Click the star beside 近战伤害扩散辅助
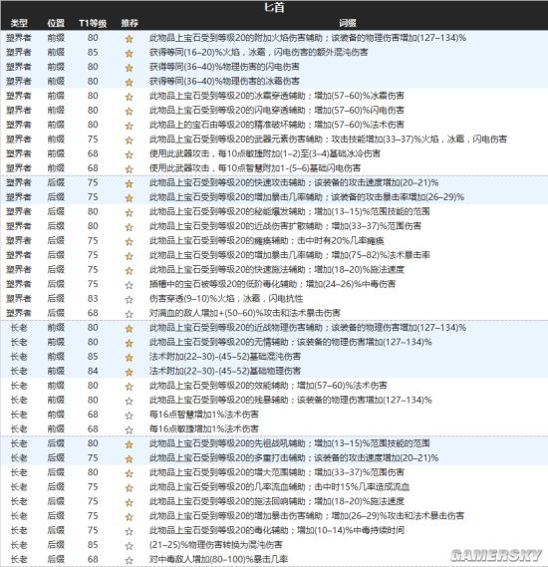This screenshot has height=567, width=548. click(x=130, y=227)
